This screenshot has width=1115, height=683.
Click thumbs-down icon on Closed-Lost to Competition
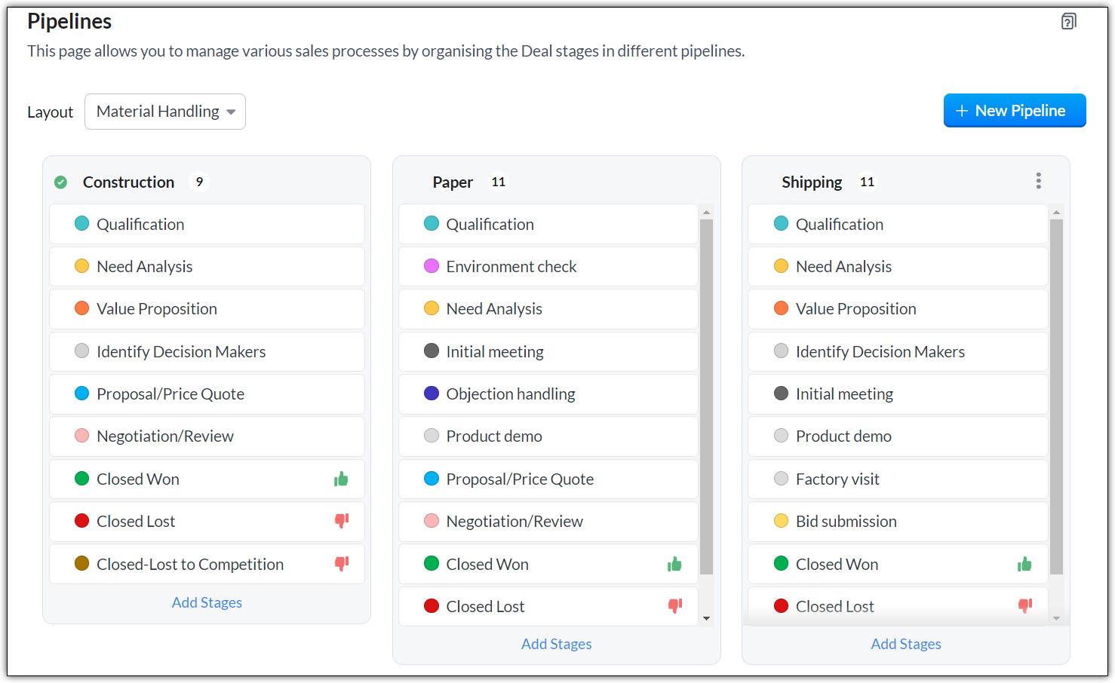click(x=341, y=564)
